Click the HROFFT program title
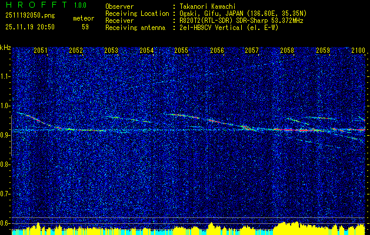 tap(37, 5)
